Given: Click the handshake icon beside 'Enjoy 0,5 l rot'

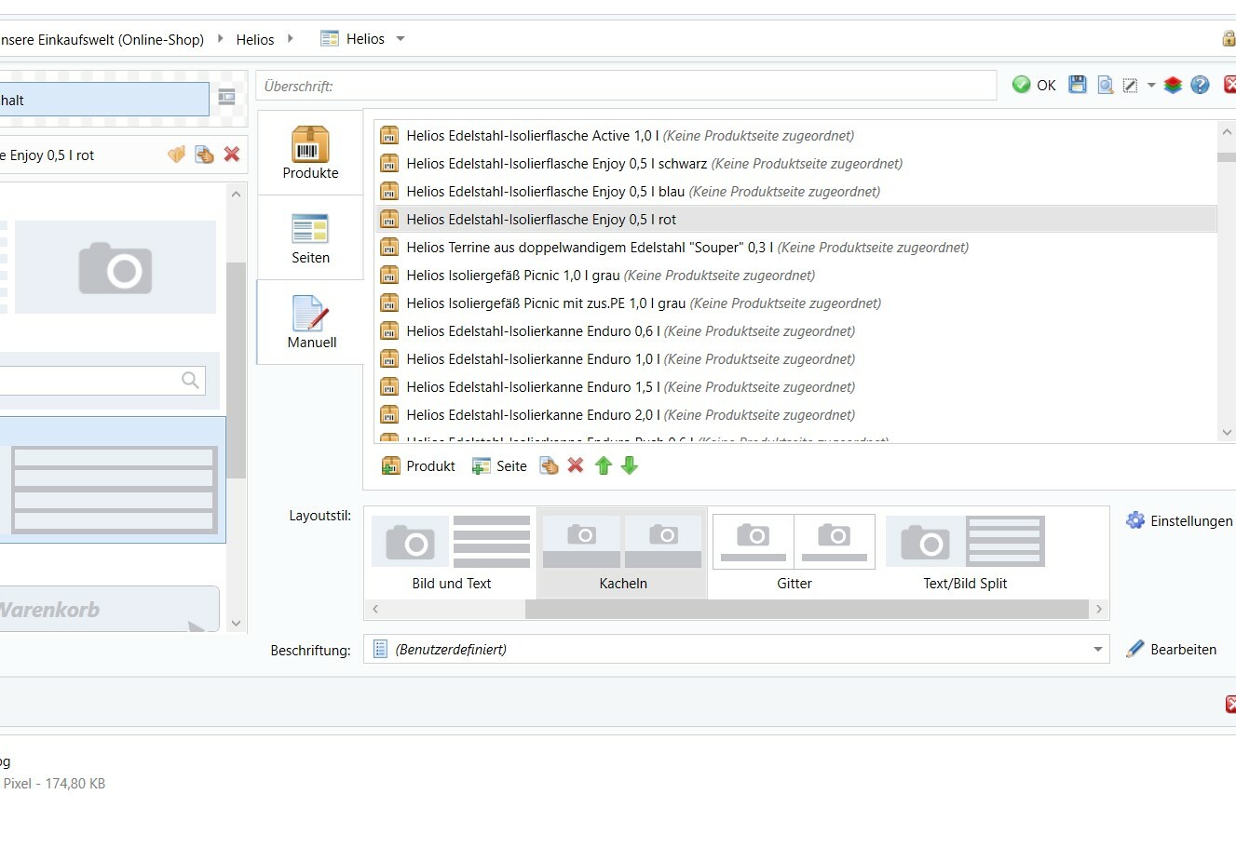Looking at the screenshot, I should coord(176,155).
